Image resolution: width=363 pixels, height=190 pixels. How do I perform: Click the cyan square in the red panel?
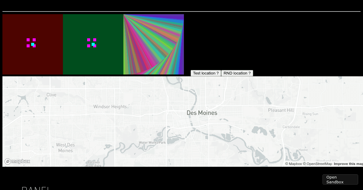click(33, 44)
